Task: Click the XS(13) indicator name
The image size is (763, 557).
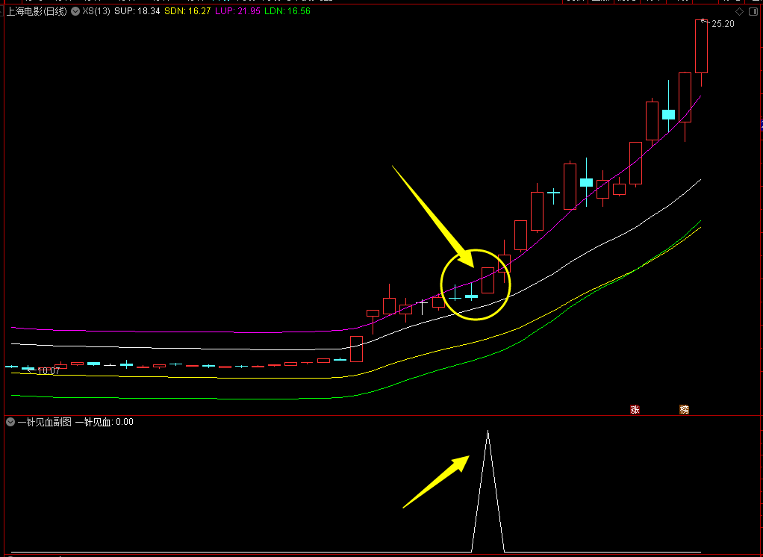Action: [96, 11]
